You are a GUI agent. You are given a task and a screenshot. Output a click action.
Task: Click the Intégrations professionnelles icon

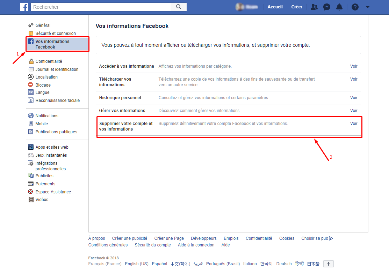(31, 163)
